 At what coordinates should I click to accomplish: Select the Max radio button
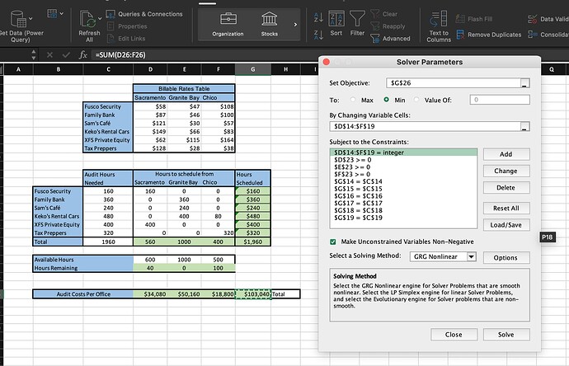point(353,100)
